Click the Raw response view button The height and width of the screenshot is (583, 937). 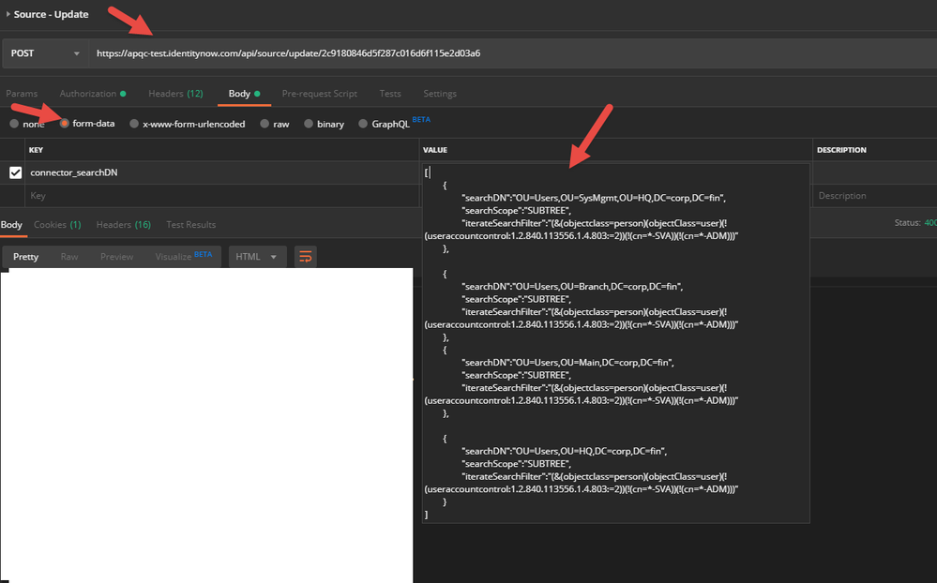tap(69, 257)
